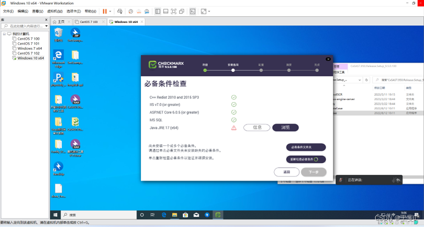Open the 编辑(E) menu
Image resolution: width=424 pixels, height=227 pixels.
(23, 12)
